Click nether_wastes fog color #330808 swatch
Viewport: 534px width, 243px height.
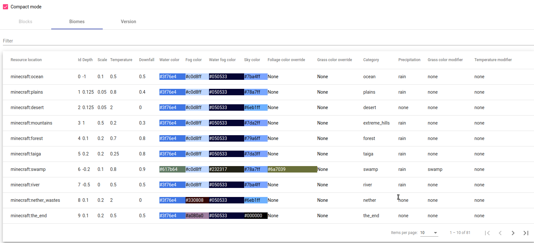(197, 200)
